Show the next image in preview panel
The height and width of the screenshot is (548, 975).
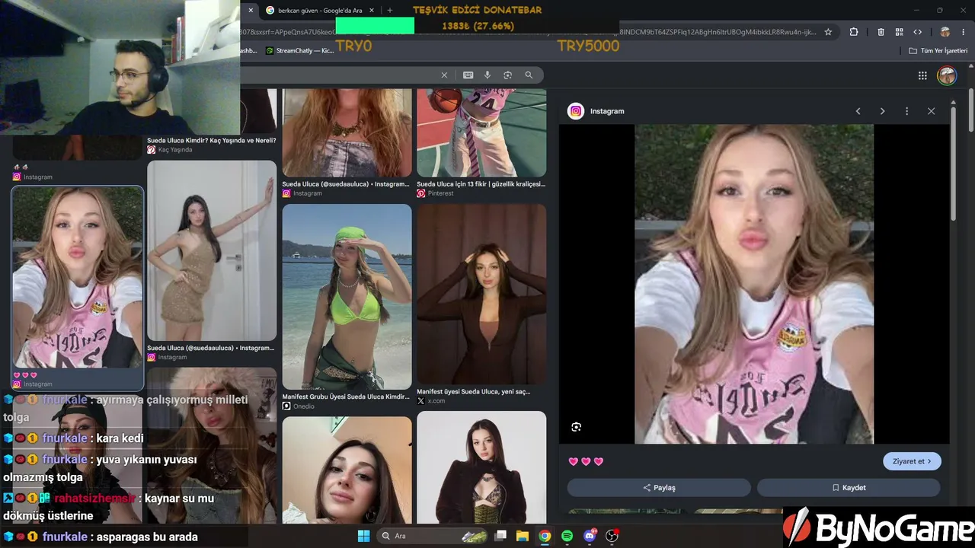click(x=882, y=111)
